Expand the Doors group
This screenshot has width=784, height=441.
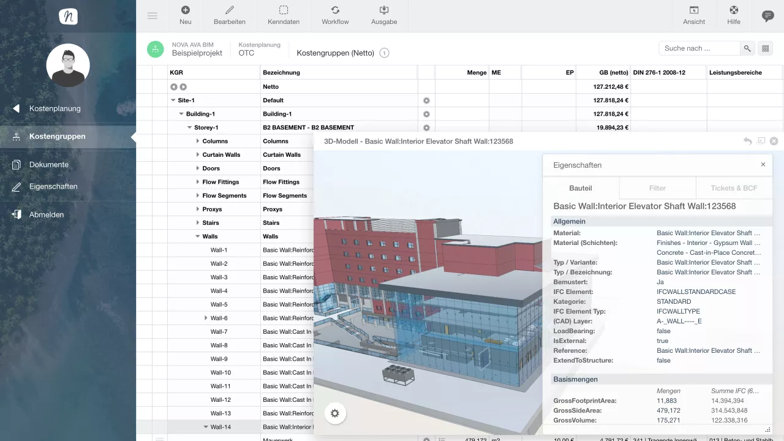[196, 168]
